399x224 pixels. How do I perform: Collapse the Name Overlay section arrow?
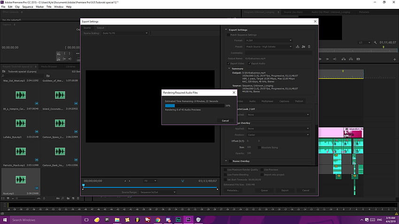coord(226,161)
